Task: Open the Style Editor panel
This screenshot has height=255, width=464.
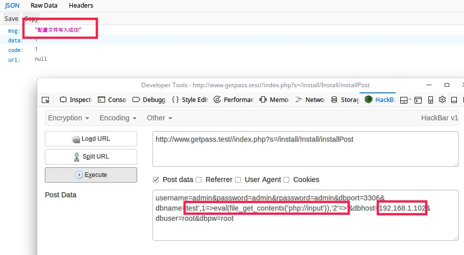Action: pos(190,100)
